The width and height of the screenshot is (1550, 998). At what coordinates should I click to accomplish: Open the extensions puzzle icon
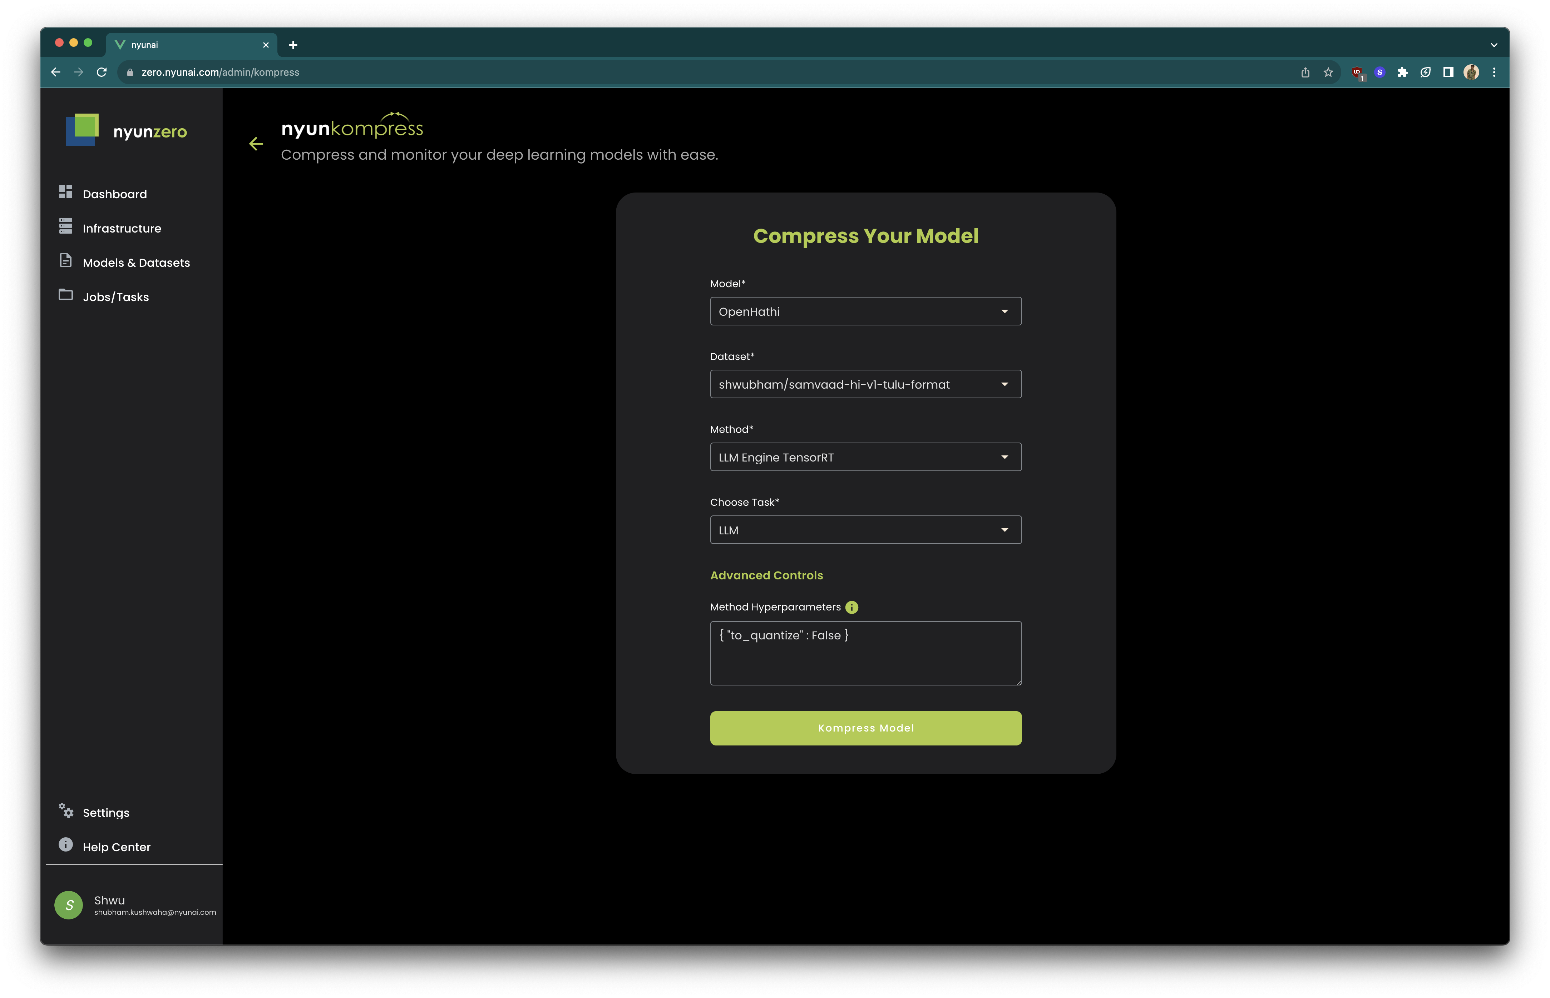(1403, 72)
